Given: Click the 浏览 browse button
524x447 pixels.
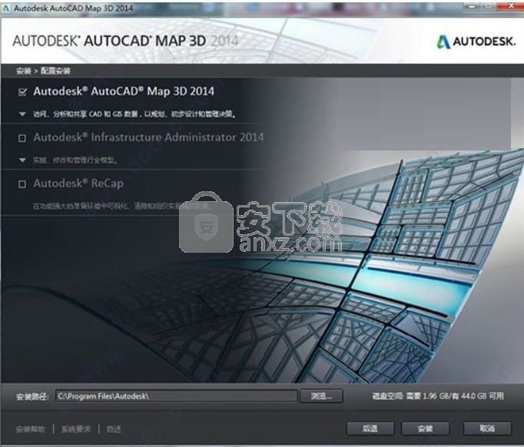Looking at the screenshot, I should (321, 396).
